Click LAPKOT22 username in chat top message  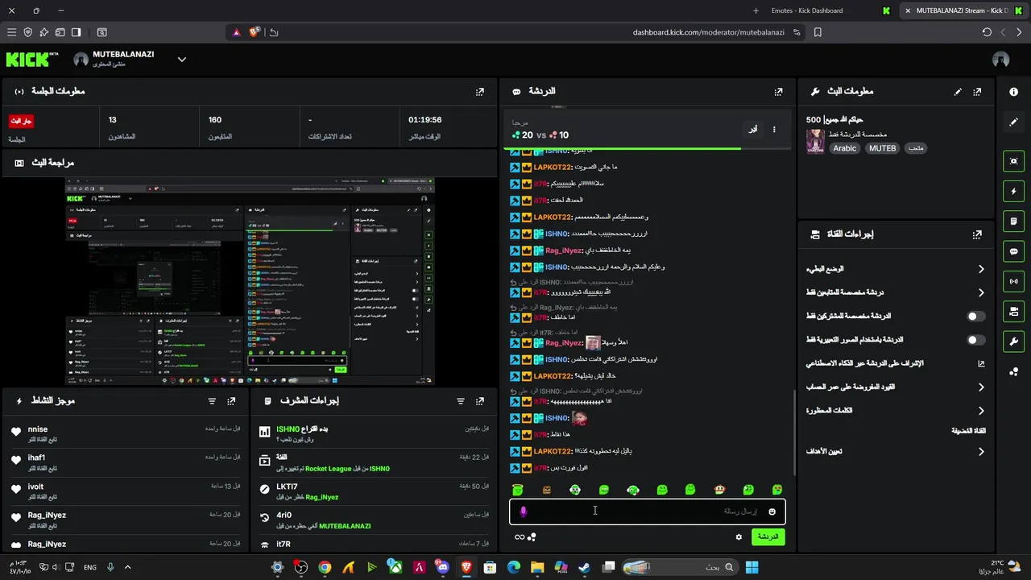point(552,167)
